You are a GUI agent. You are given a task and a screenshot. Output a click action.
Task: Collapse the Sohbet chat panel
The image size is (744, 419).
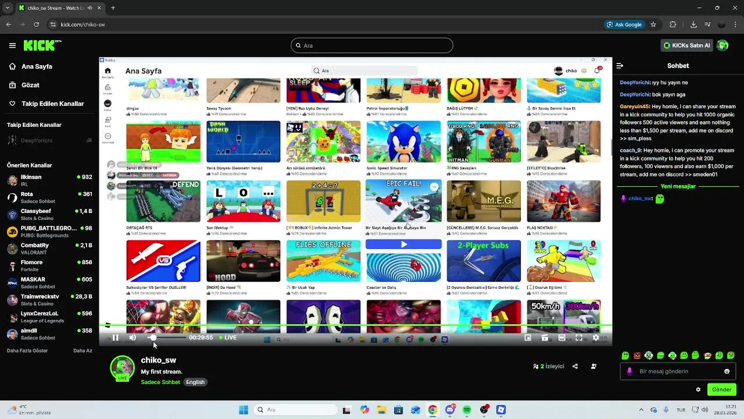click(620, 66)
